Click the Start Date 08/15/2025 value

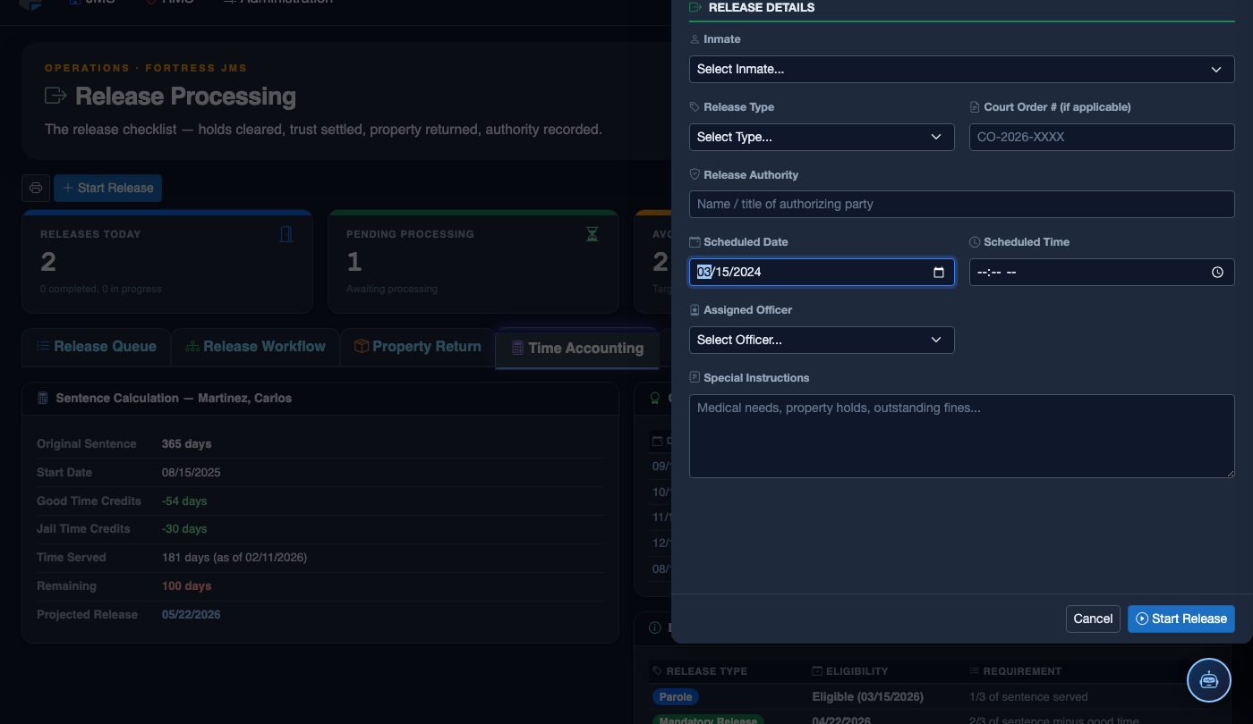[191, 472]
